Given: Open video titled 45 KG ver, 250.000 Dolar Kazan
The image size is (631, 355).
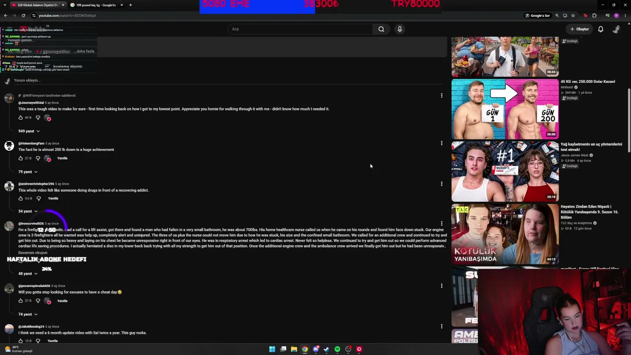Looking at the screenshot, I should 588,82.
